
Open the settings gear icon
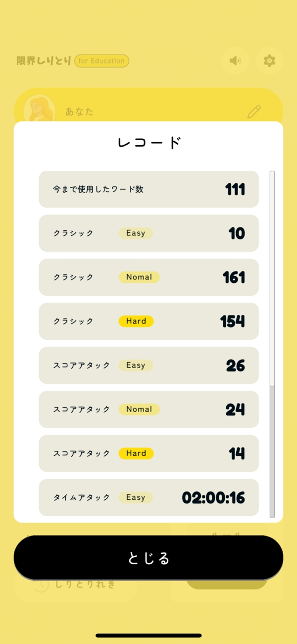(269, 61)
